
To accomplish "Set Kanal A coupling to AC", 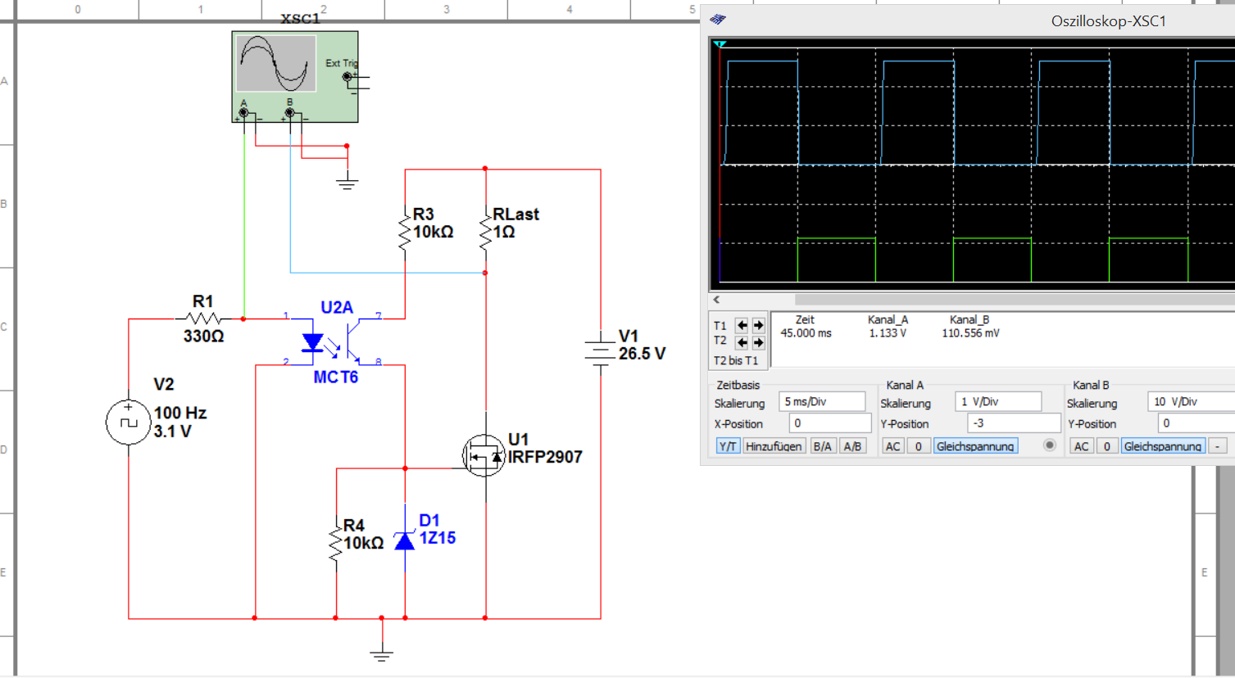I will point(893,446).
